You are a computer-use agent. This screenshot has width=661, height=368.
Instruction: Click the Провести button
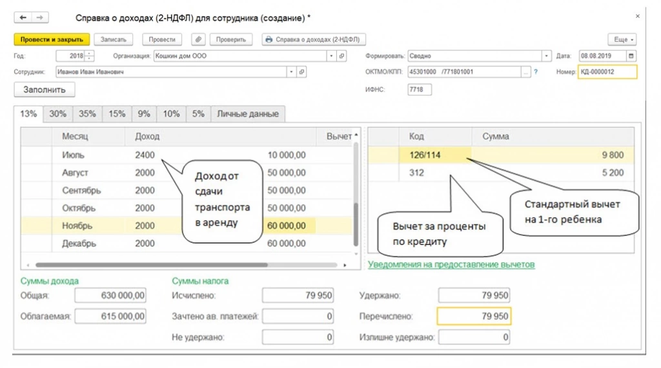162,39
